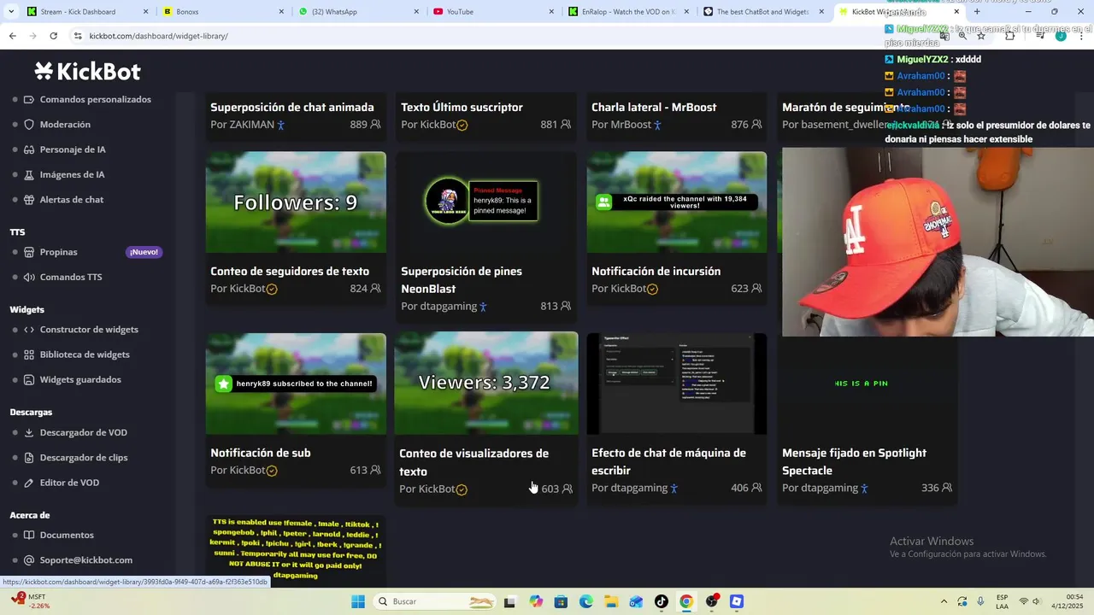Open Constructor de widgets code item

[88, 330]
